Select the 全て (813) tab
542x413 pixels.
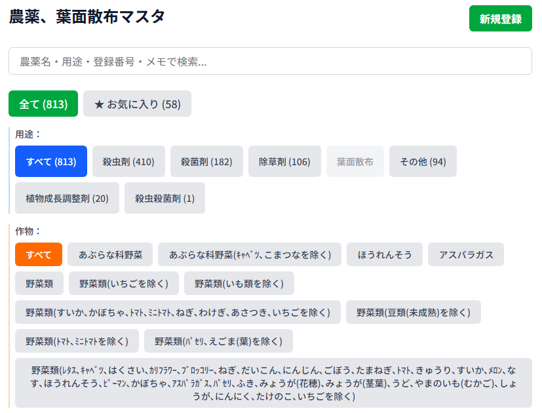(43, 104)
